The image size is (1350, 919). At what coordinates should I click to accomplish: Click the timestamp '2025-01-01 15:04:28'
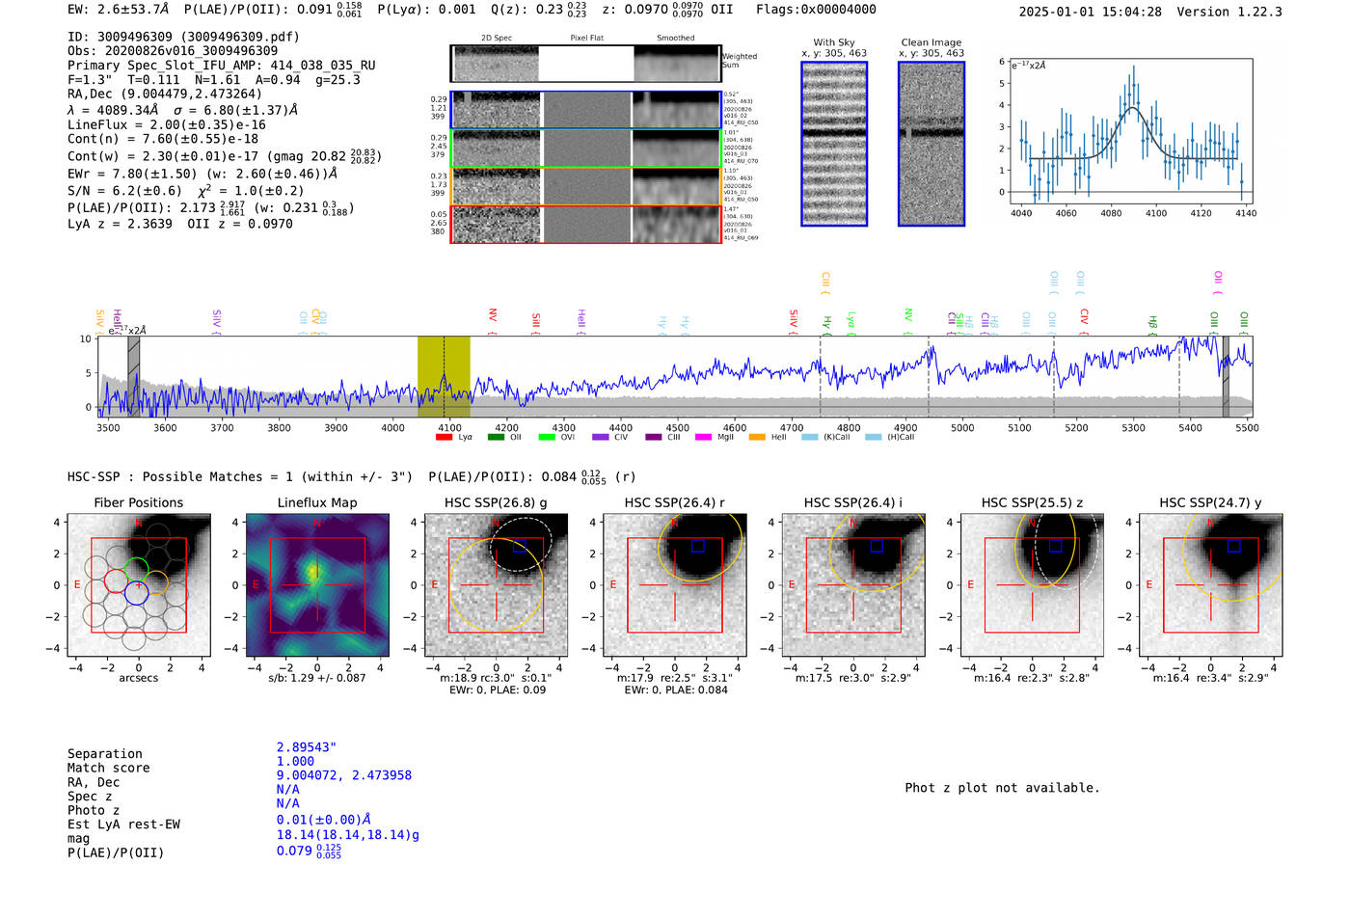coord(1090,12)
